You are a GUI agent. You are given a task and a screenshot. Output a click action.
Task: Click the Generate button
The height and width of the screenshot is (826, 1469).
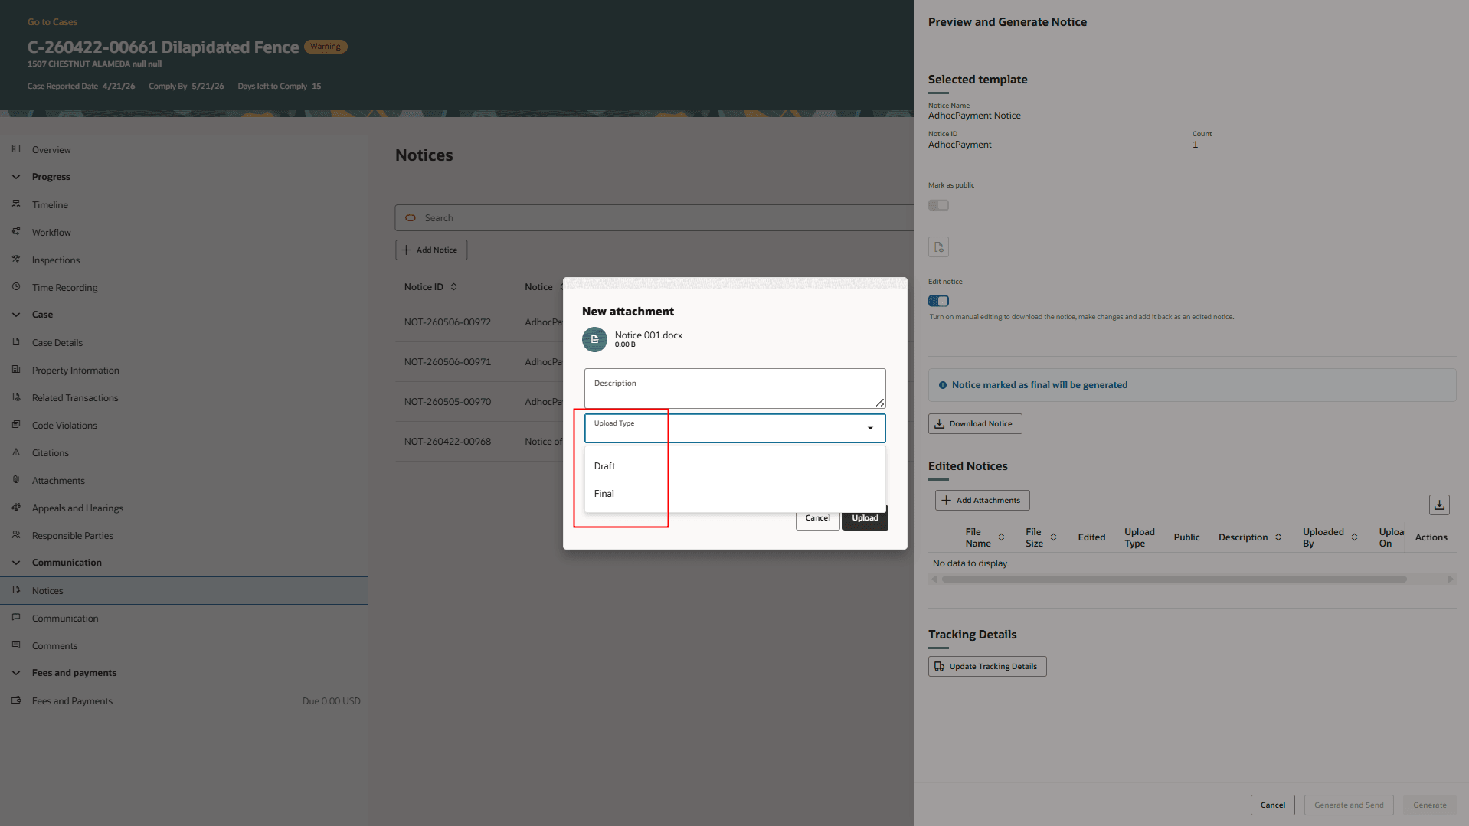[1429, 805]
